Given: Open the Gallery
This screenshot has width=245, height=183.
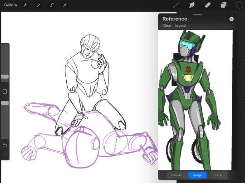Looking at the screenshot, I should point(10,5).
